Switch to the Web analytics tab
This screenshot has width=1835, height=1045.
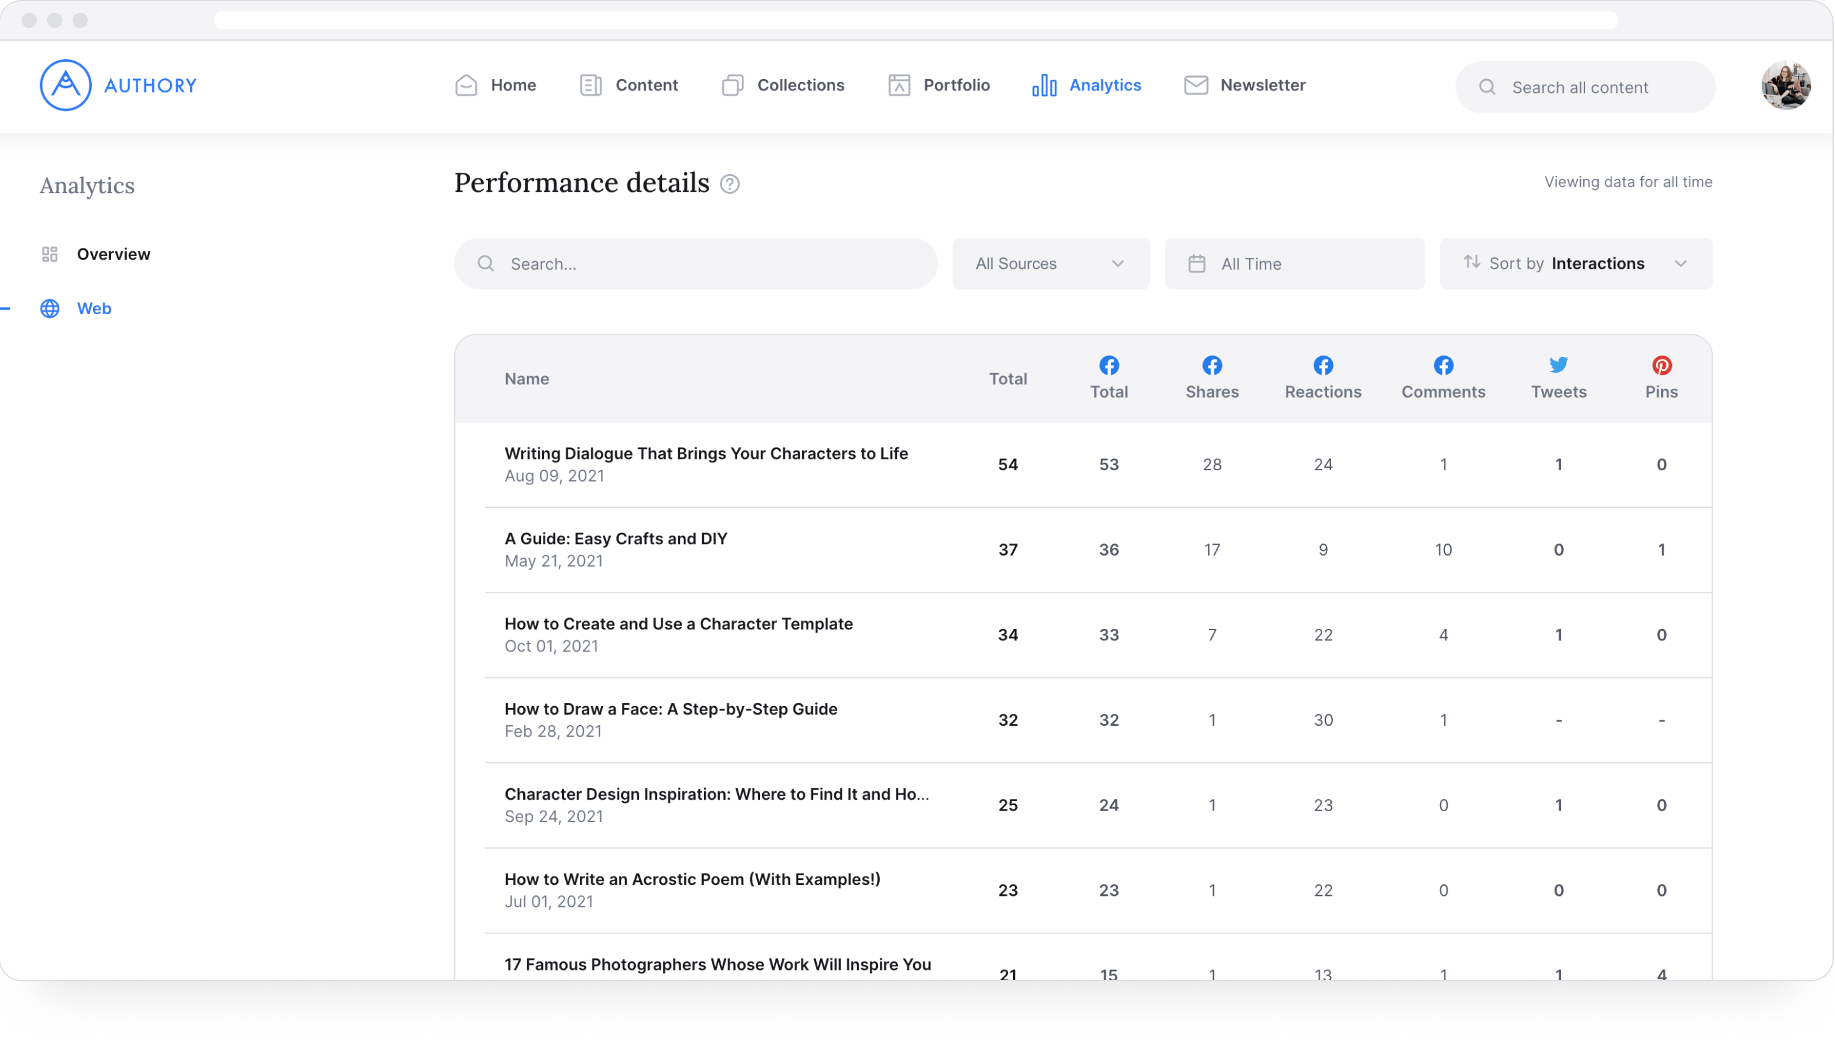94,308
